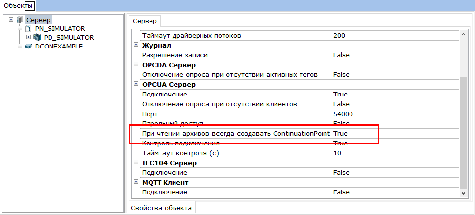Select the OPCDA Сервер group header text
Viewport: 475px width, 215px height.
(x=169, y=65)
